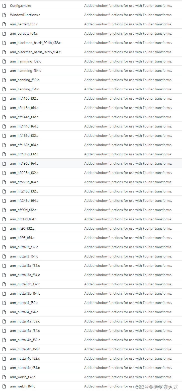182x392 pixels.
Task: Click the file icon beside arm_nuttall4c_f32.c
Action: (x=4, y=358)
